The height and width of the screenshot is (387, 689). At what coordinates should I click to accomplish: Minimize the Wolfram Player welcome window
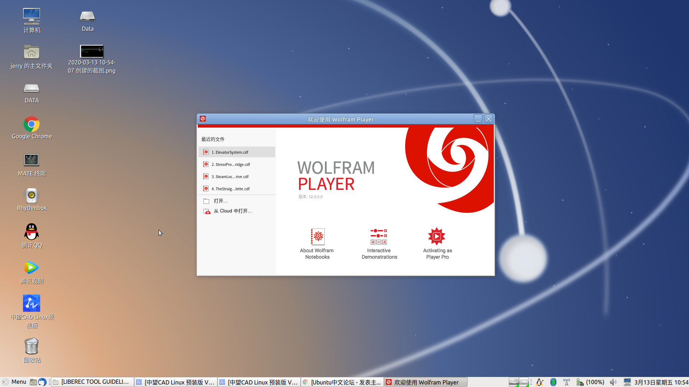tap(478, 119)
